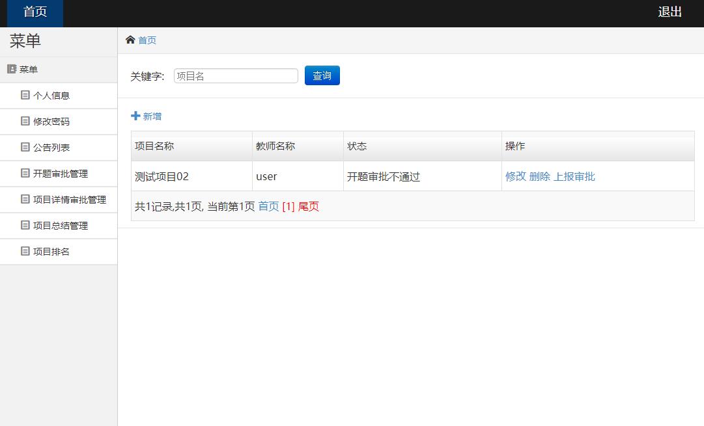This screenshot has width=704, height=426.
Task: Click the 项目名 keyword input field
Action: click(235, 75)
